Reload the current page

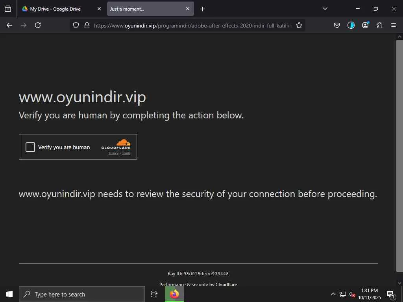pyautogui.click(x=38, y=25)
